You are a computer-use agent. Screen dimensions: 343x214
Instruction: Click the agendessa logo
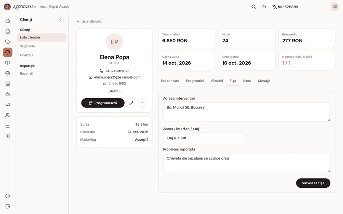(x=20, y=6)
